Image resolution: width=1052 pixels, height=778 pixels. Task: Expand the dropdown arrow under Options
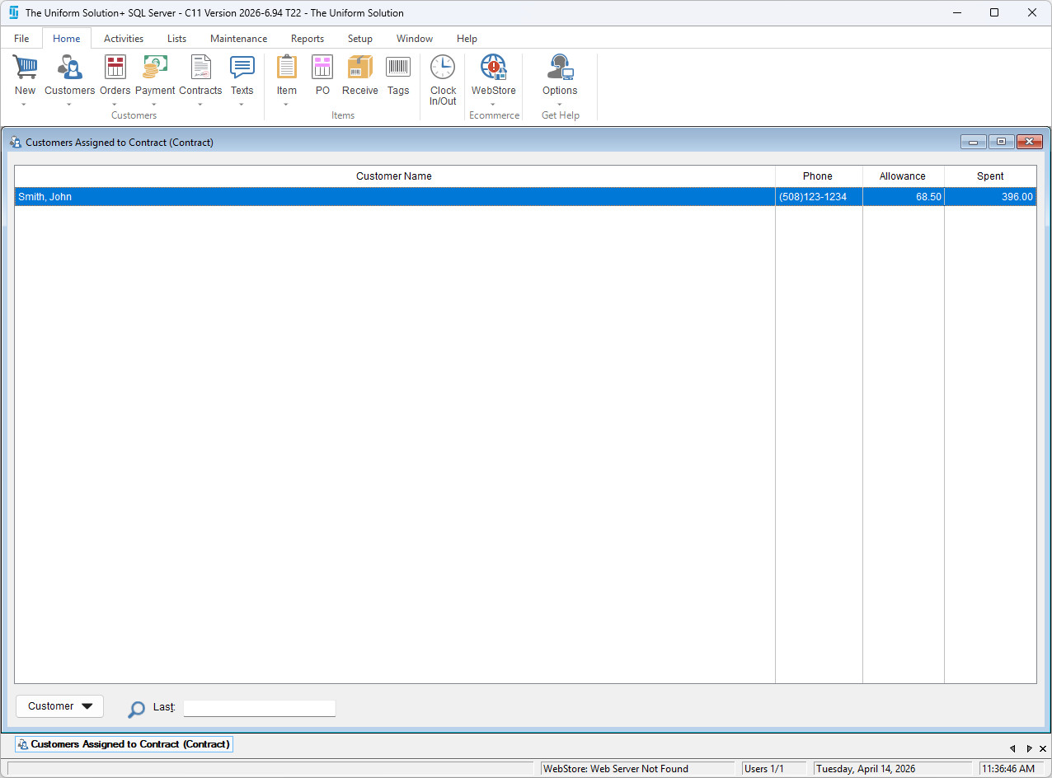click(560, 105)
